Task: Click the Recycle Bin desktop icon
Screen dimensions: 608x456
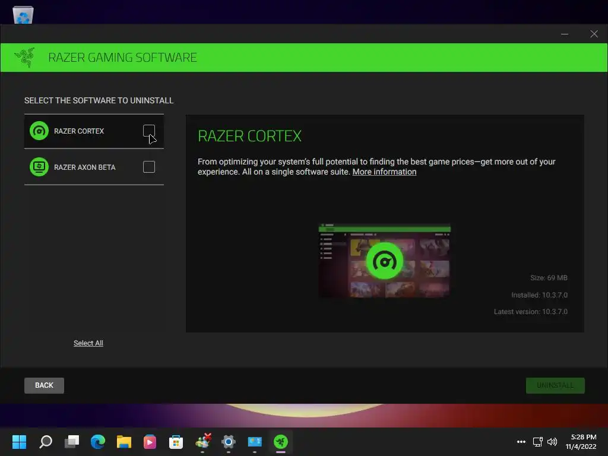Action: click(23, 15)
